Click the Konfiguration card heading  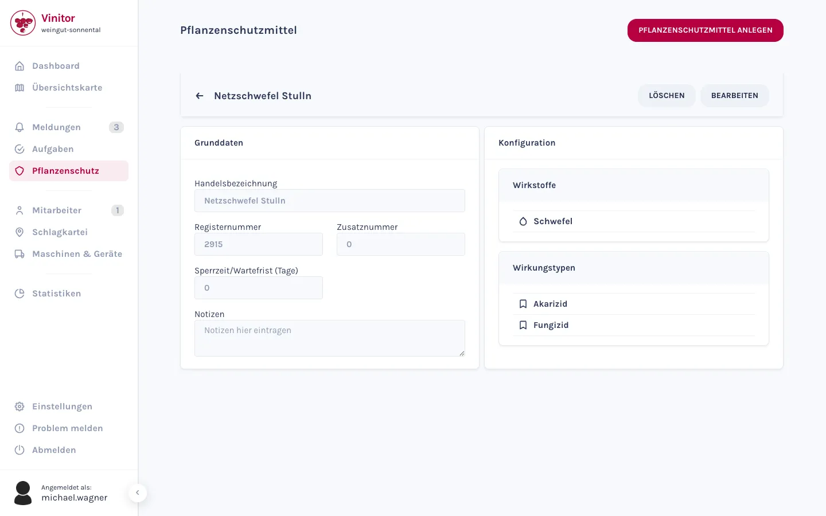[527, 143]
